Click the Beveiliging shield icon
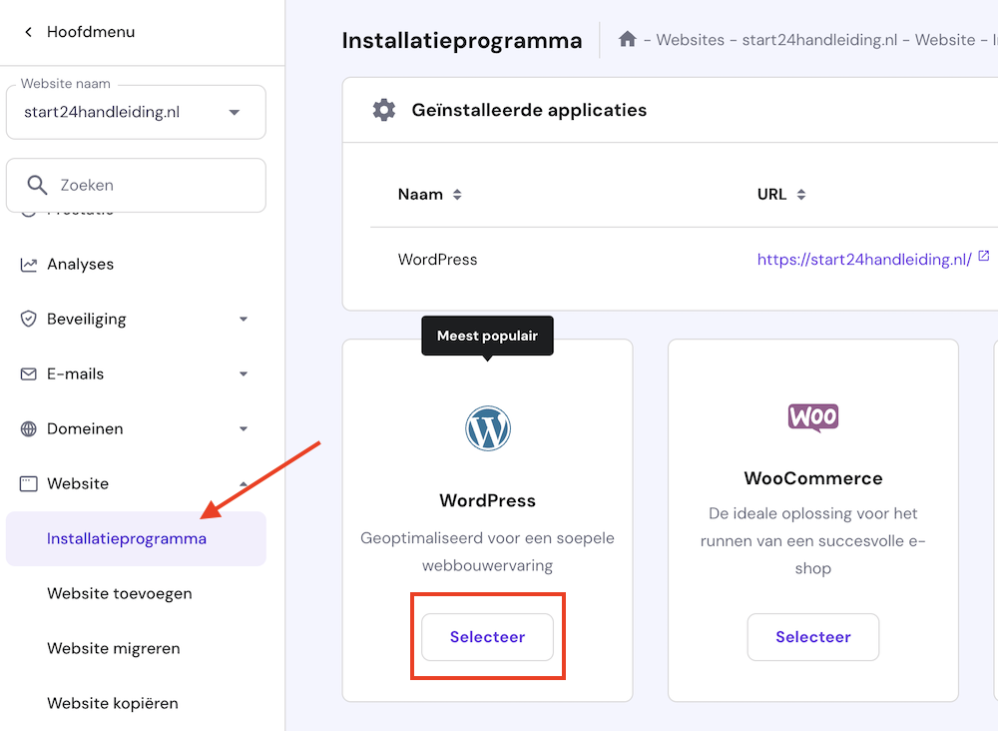This screenshot has height=731, width=998. [x=29, y=320]
